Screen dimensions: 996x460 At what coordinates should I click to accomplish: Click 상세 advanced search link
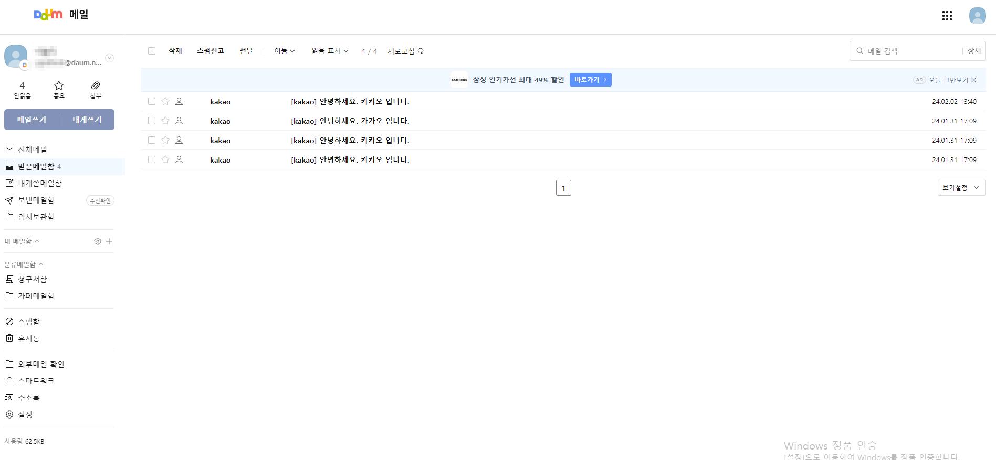(x=974, y=51)
